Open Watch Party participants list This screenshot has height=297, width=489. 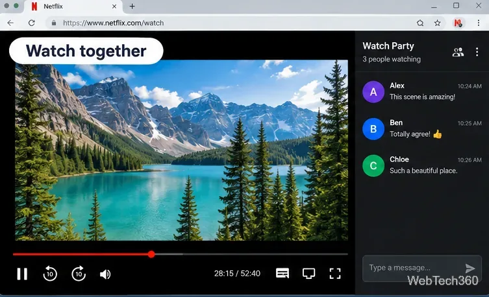tap(458, 52)
